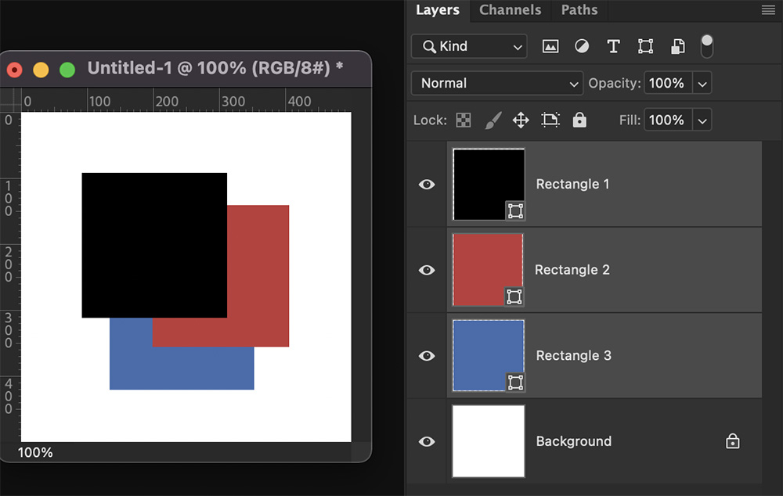Click the Fill label
Image resolution: width=783 pixels, height=496 pixels.
[630, 120]
